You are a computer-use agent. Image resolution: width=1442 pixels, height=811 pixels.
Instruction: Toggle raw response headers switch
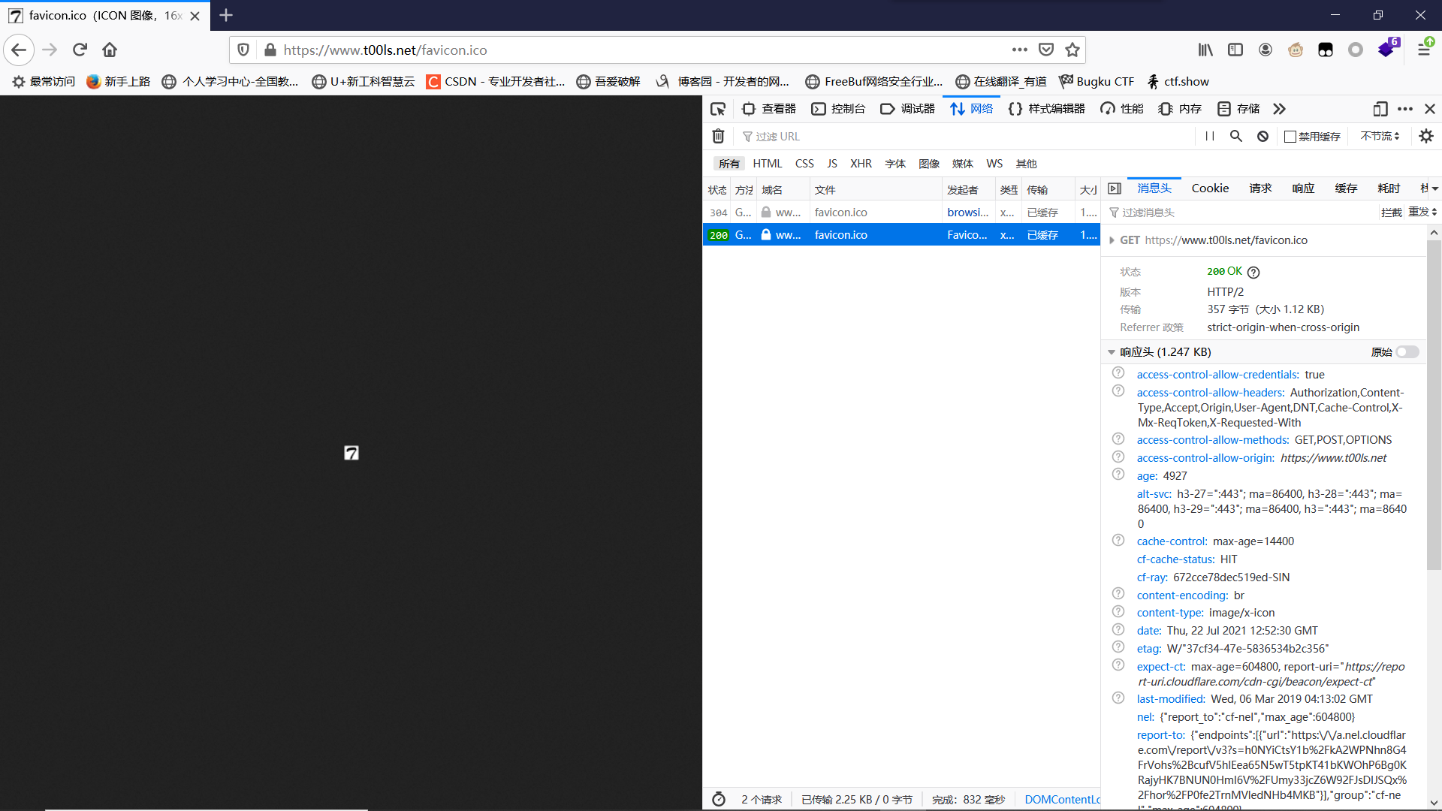[1407, 351]
